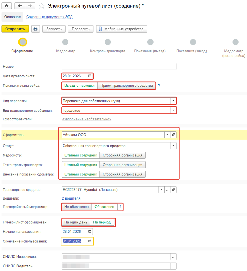The image size is (247, 271).
Task: Open the Транспортное средство record icon
Action: (x=173, y=190)
